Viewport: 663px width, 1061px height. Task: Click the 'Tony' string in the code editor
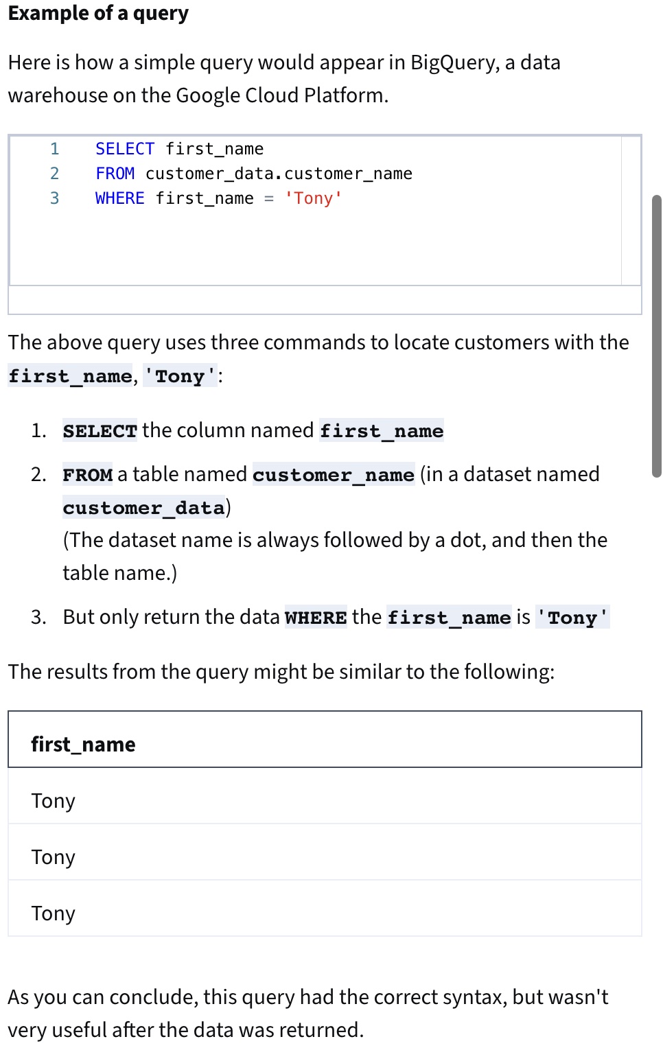pos(314,198)
